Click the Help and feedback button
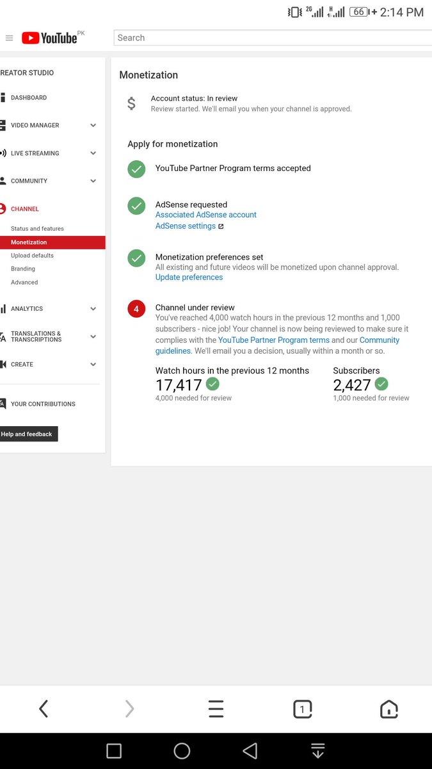 pyautogui.click(x=29, y=434)
